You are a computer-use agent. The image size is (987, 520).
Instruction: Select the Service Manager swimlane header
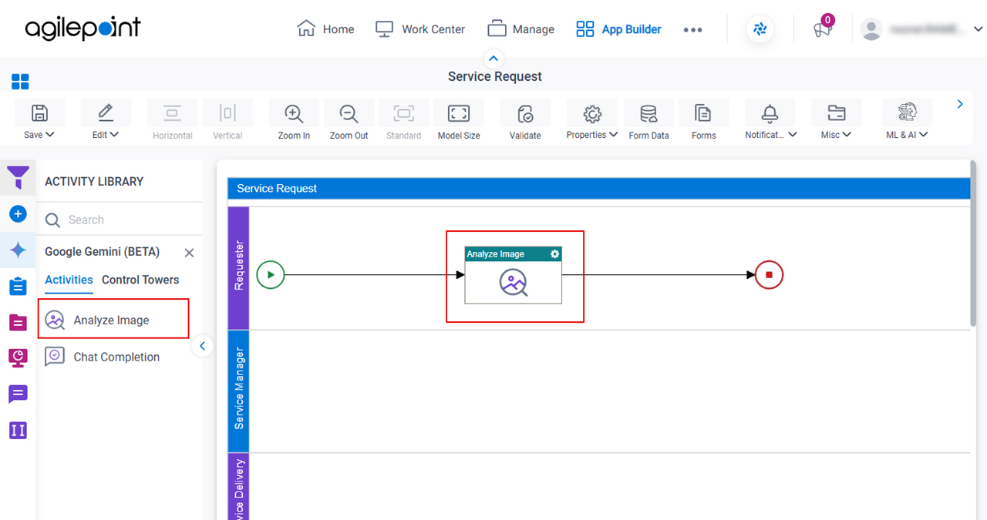238,391
